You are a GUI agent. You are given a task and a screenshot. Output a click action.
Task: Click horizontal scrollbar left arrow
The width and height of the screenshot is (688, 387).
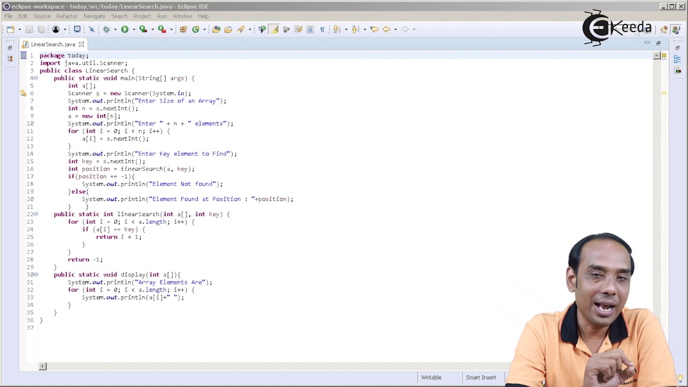click(42, 367)
